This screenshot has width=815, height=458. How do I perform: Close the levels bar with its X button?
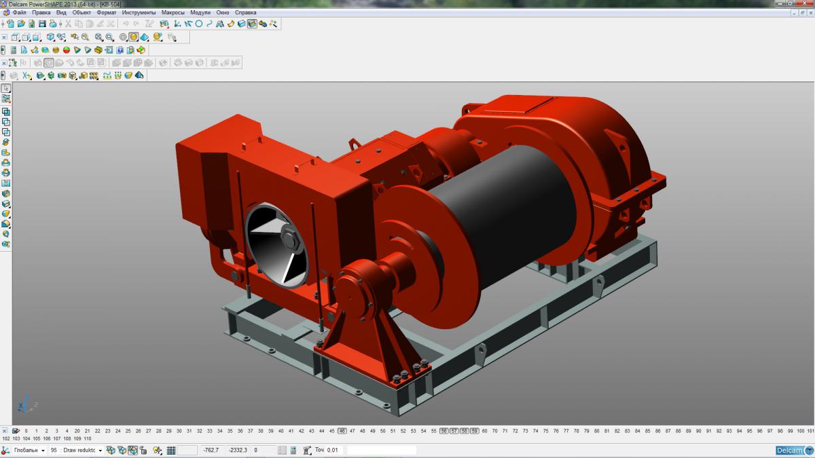point(5,431)
